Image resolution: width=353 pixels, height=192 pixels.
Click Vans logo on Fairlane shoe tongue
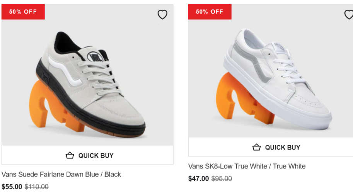[x=94, y=57]
